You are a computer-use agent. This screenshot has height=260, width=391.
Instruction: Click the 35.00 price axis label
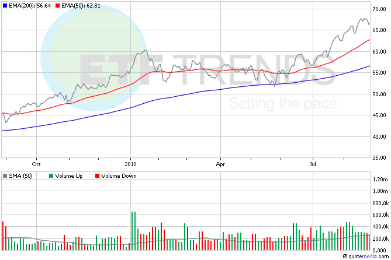379,158
